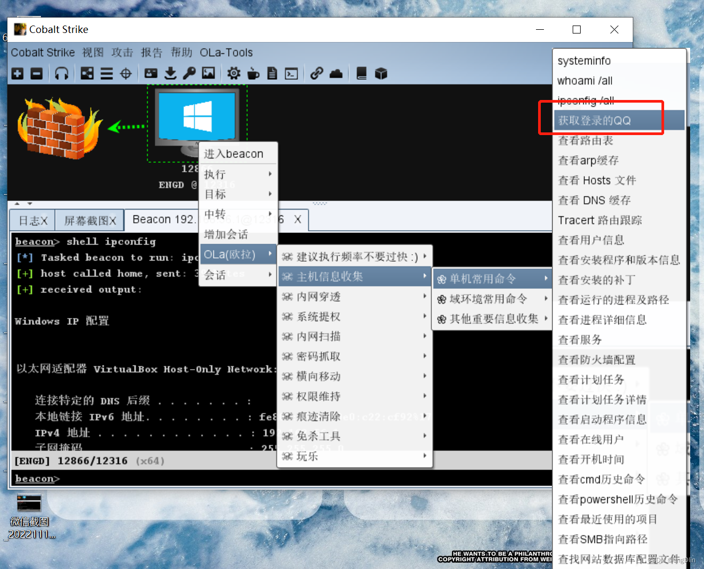
Task: Click the plus (connect) toolbar icon
Action: pyautogui.click(x=18, y=73)
